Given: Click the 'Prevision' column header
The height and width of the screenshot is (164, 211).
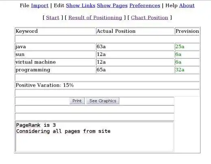Looking at the screenshot, I should coord(187,31).
